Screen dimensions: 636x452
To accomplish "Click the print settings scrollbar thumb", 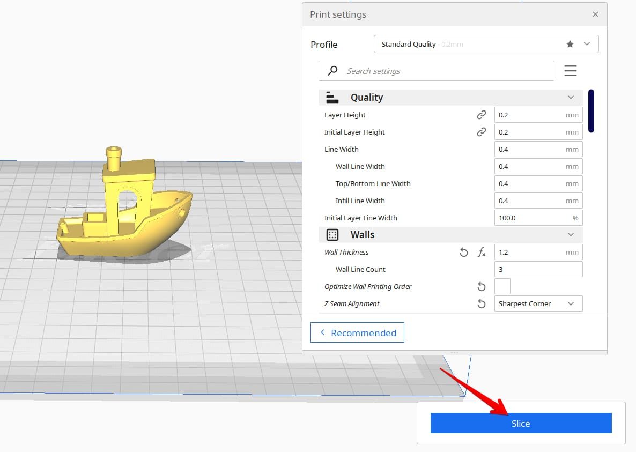I will (x=591, y=110).
